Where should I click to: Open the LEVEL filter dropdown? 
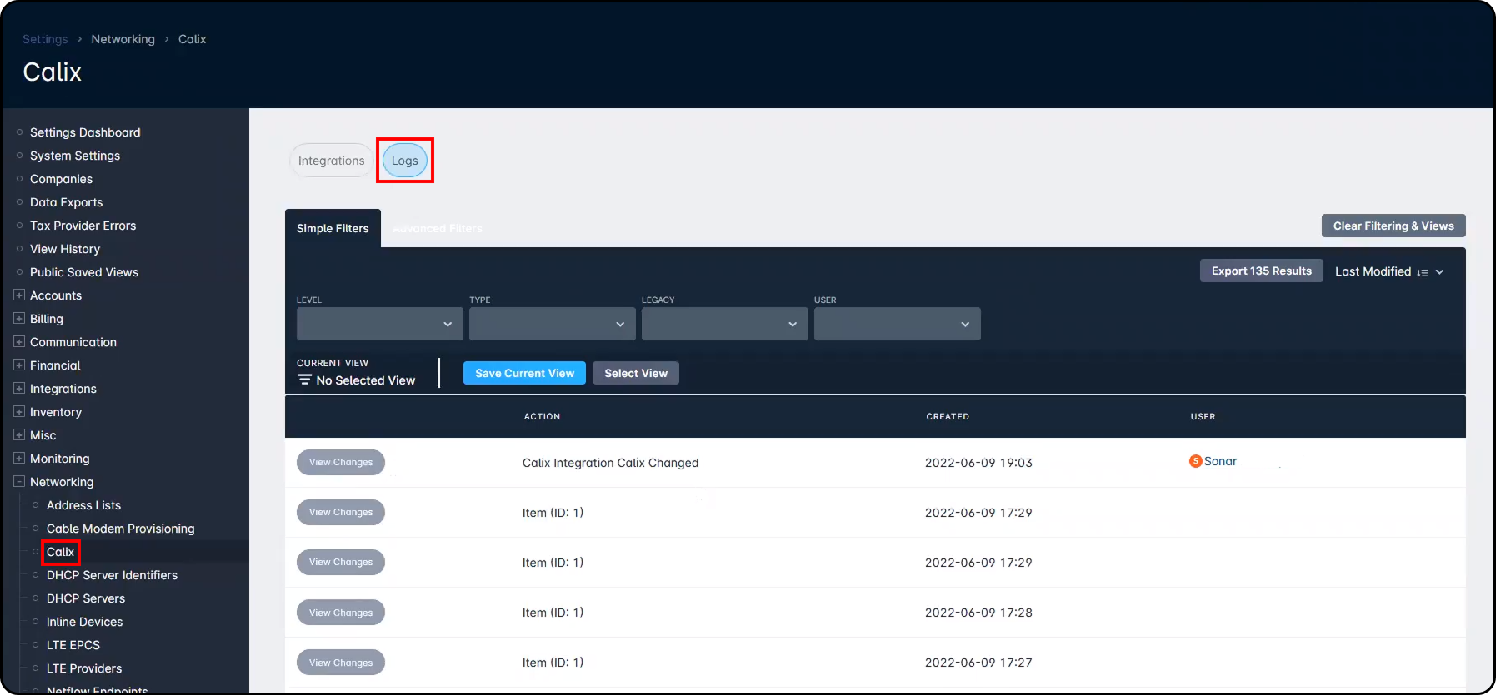(x=380, y=324)
